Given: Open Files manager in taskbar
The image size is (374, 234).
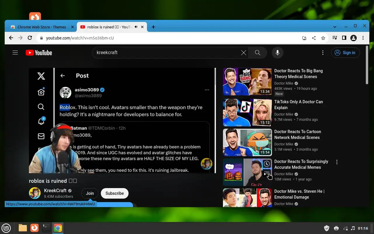Looking at the screenshot, I should pos(23,228).
